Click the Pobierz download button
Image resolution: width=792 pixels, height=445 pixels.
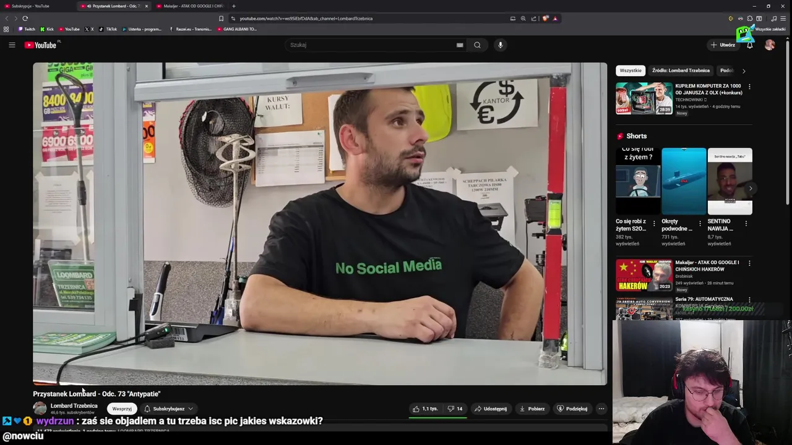tap(532, 409)
